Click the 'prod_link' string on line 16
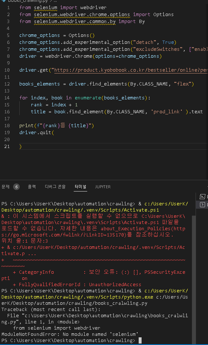 pyautogui.click(x=166, y=111)
